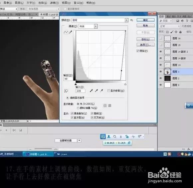Click the fx layer style icon

pos(189,149)
